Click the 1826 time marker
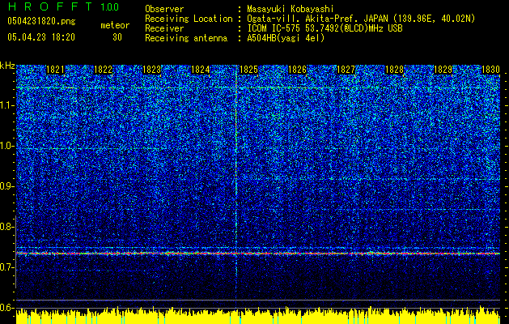 (297, 70)
